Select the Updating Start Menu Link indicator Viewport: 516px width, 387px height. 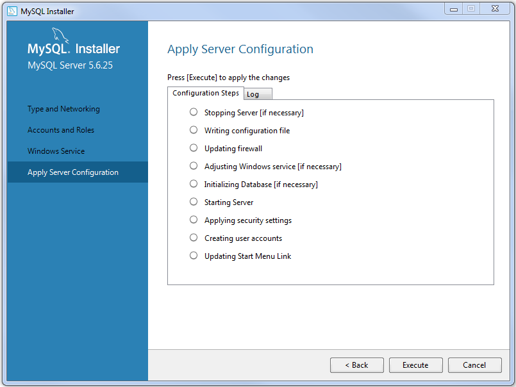194,256
